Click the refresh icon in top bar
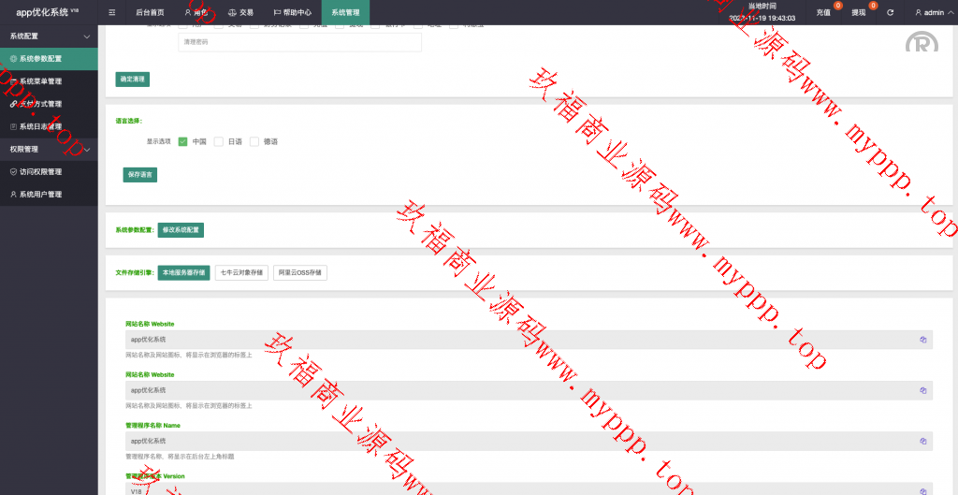This screenshot has width=958, height=495. tap(890, 12)
